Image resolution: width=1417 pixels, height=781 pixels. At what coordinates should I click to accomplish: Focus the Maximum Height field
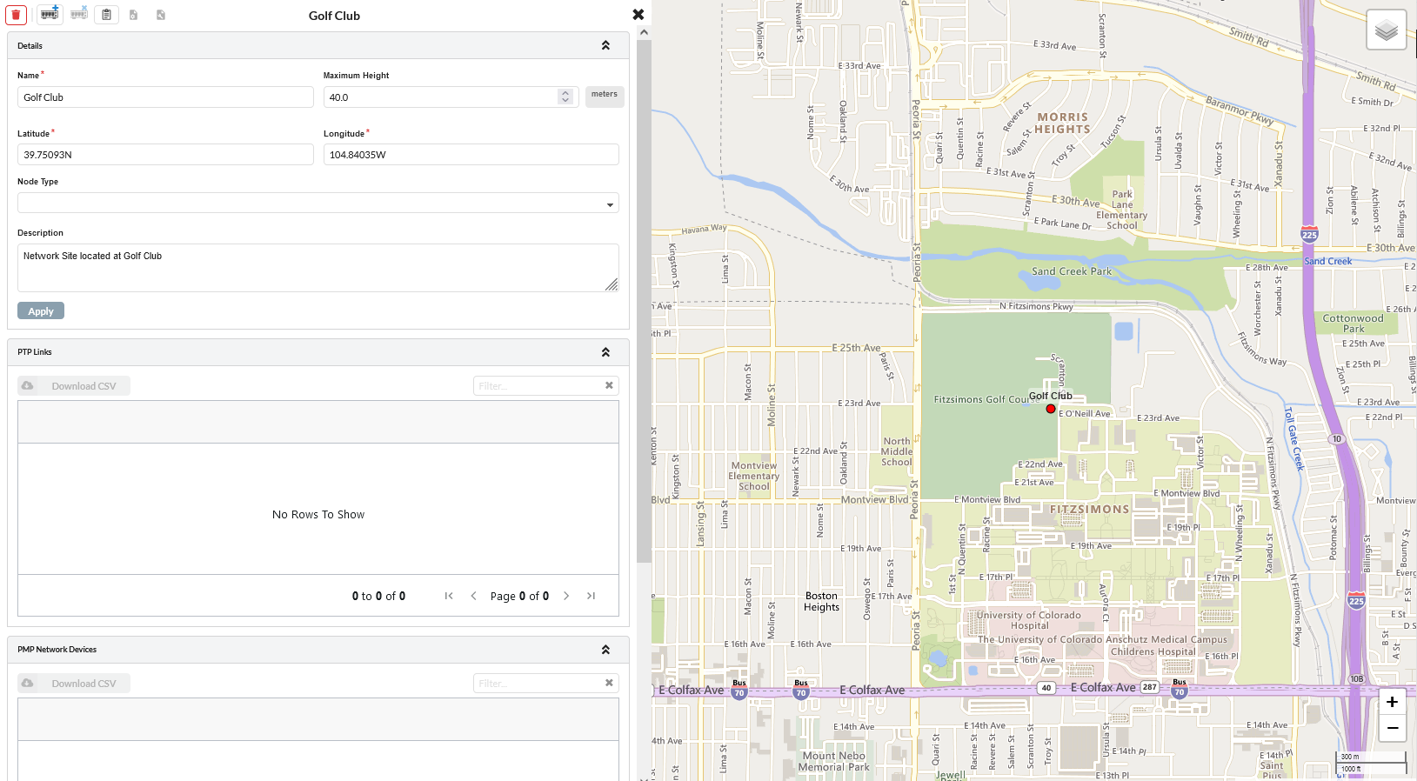(x=441, y=97)
